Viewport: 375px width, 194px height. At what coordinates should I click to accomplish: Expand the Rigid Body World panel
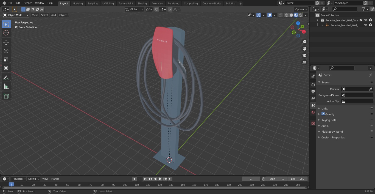[x=332, y=132]
